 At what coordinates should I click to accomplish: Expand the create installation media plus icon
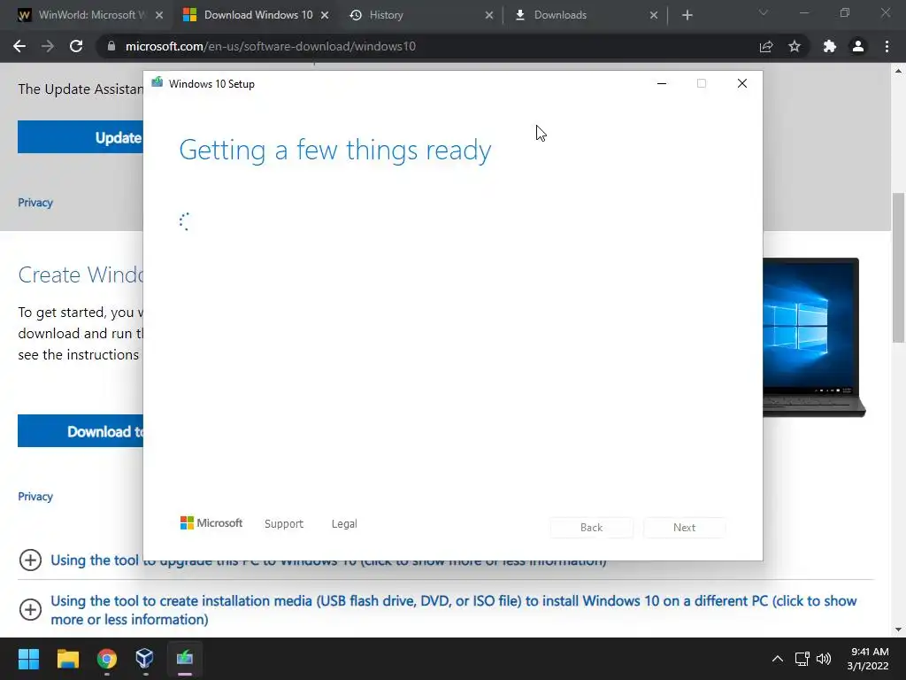[x=30, y=609]
